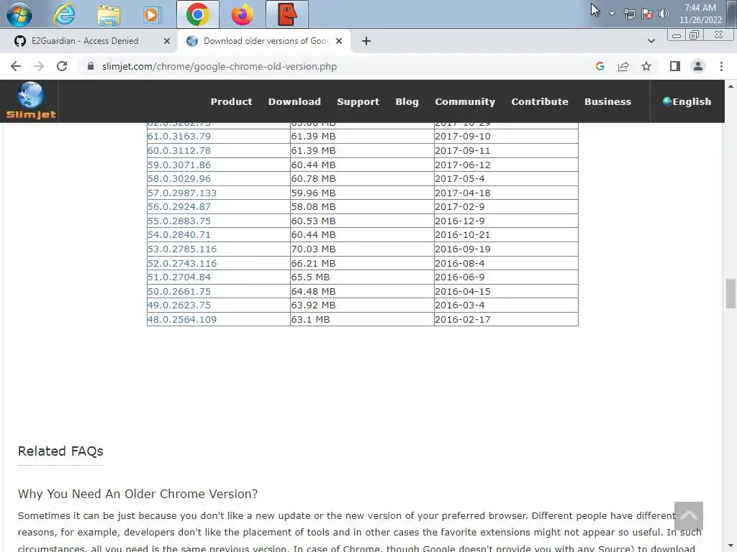Download Chrome version 51.0.2704.84
Screen dimensions: 737x552
coord(179,277)
